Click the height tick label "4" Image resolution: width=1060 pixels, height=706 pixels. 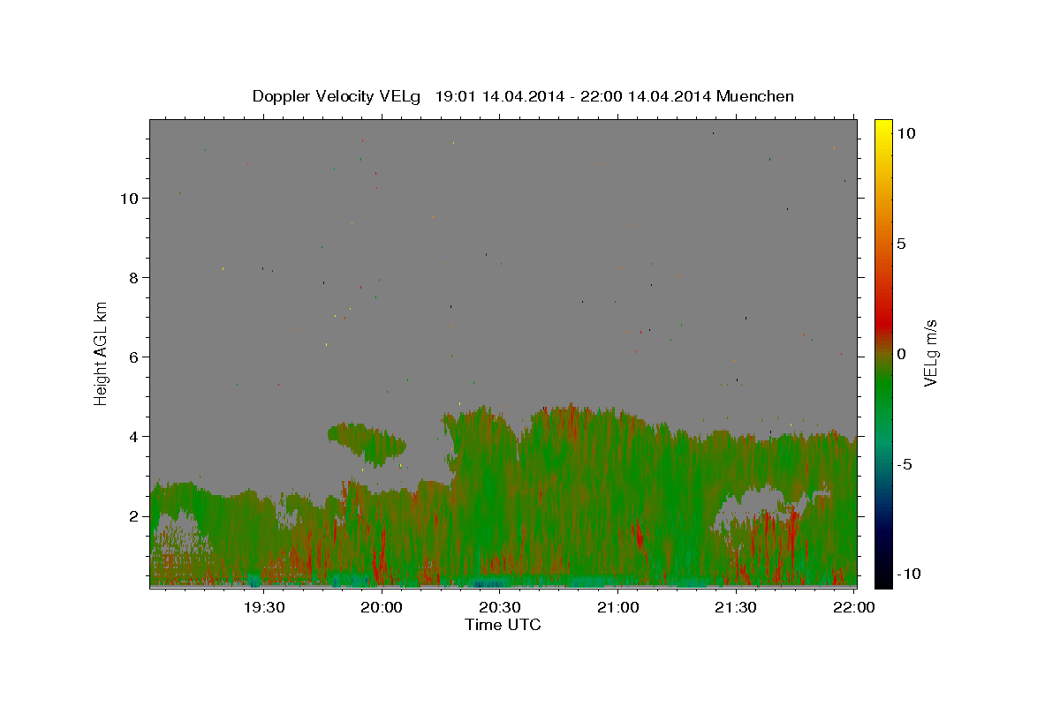tap(133, 437)
